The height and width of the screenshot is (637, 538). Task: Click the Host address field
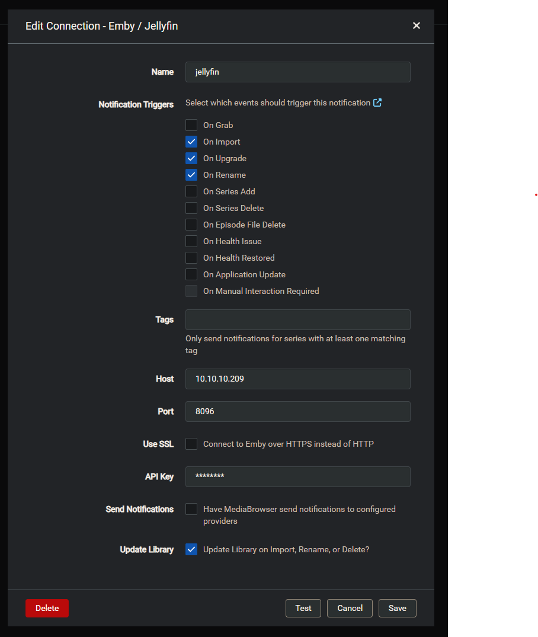[297, 379]
